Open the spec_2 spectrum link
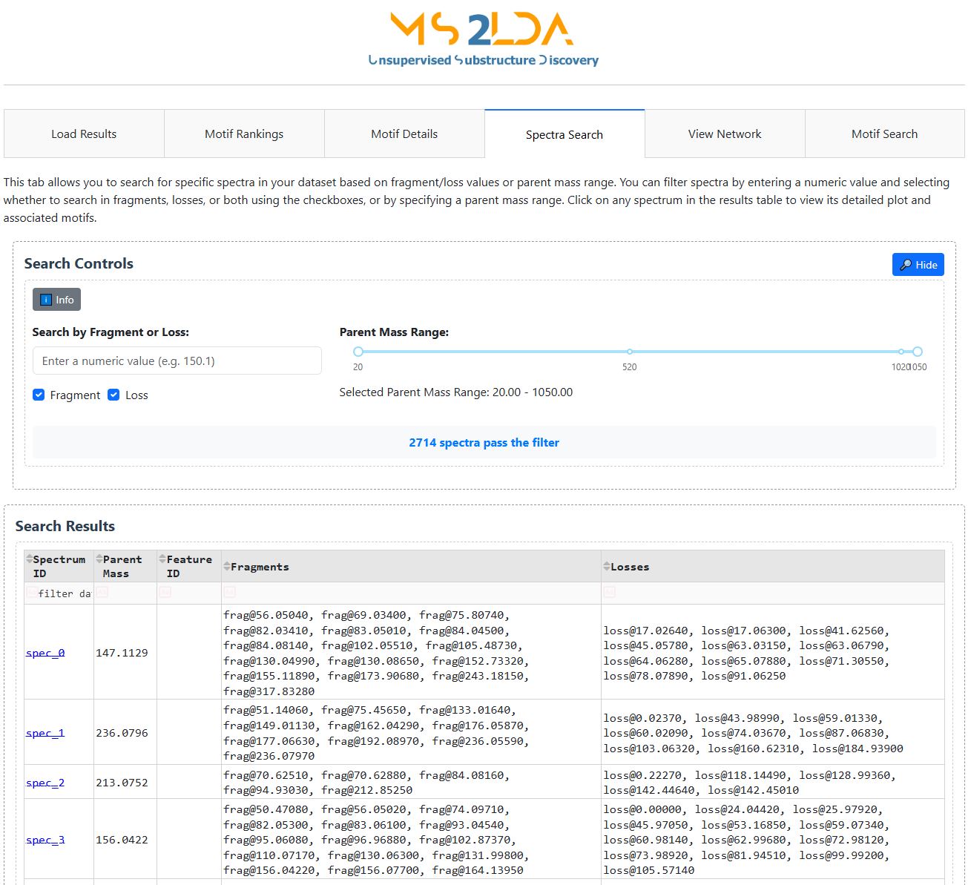The width and height of the screenshot is (971, 885). pos(45,783)
